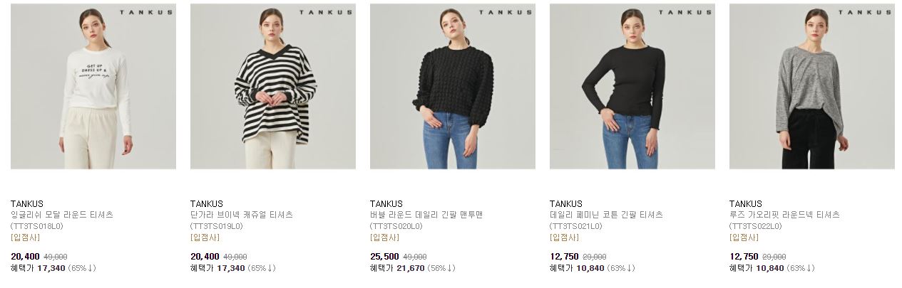
Task: Click product code TT3TS020L0
Action: [x=396, y=226]
